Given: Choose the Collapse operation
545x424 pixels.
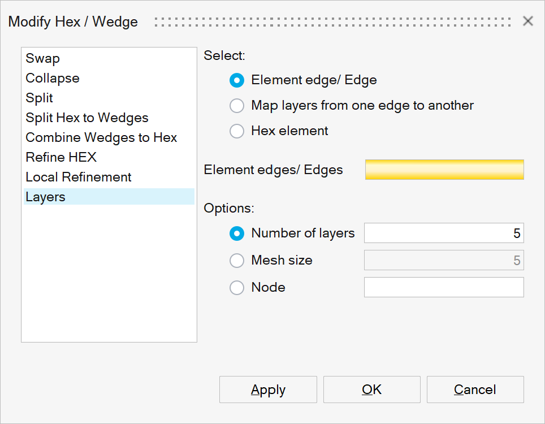Looking at the screenshot, I should tap(53, 78).
